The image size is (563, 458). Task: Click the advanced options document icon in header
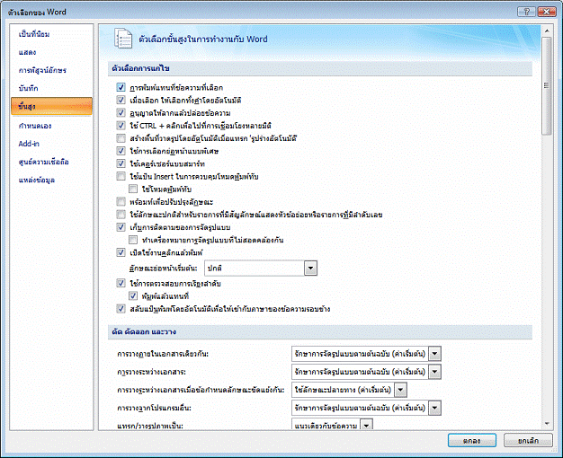(123, 39)
